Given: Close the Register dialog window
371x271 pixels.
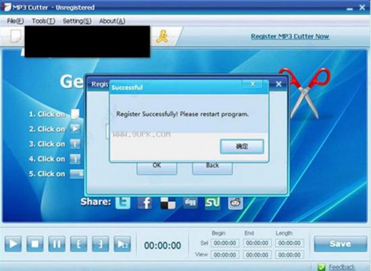Looking at the screenshot, I should click(279, 84).
